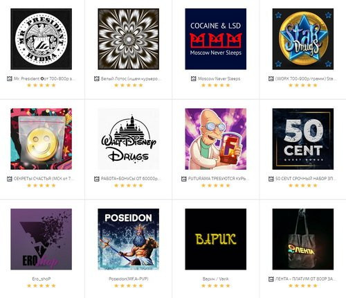346x298 pixels.
Task: Open the Poseidon(MFA-PVP) text link
Action: click(129, 279)
